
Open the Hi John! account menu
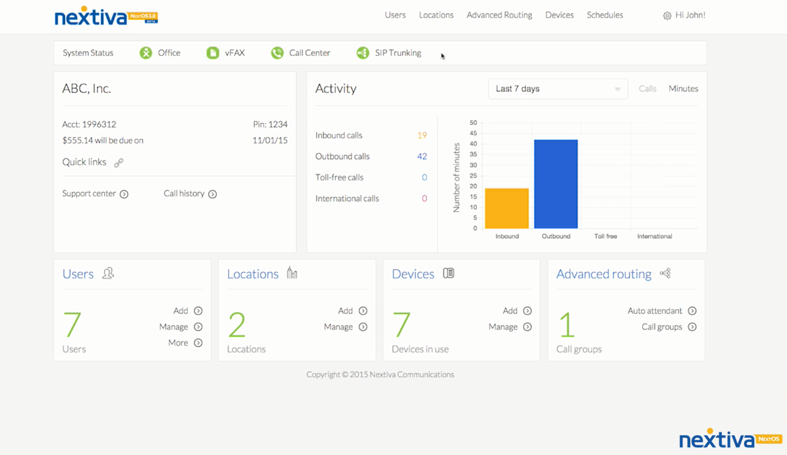(x=690, y=15)
